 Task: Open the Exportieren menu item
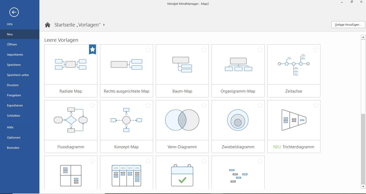tap(15, 105)
